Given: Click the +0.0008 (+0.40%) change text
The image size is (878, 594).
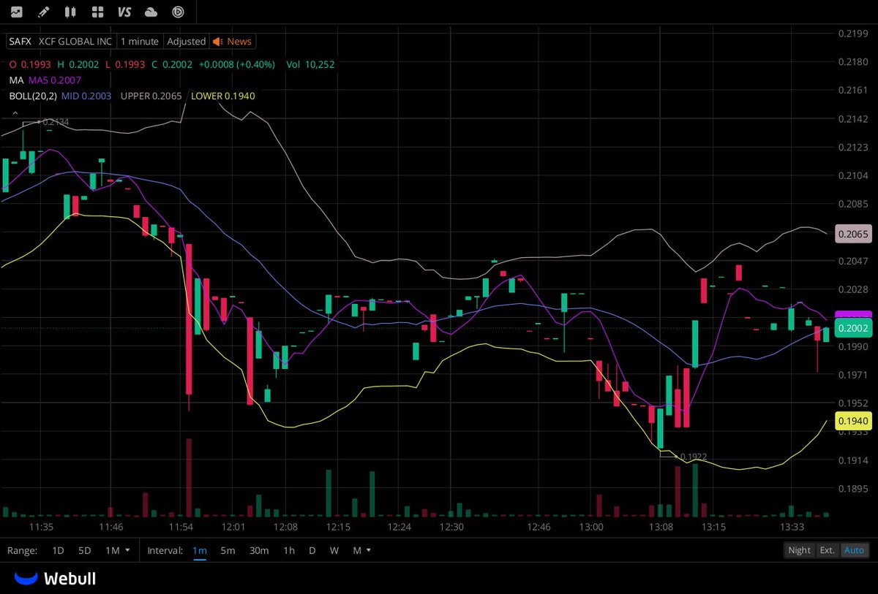Looking at the screenshot, I should tap(236, 64).
